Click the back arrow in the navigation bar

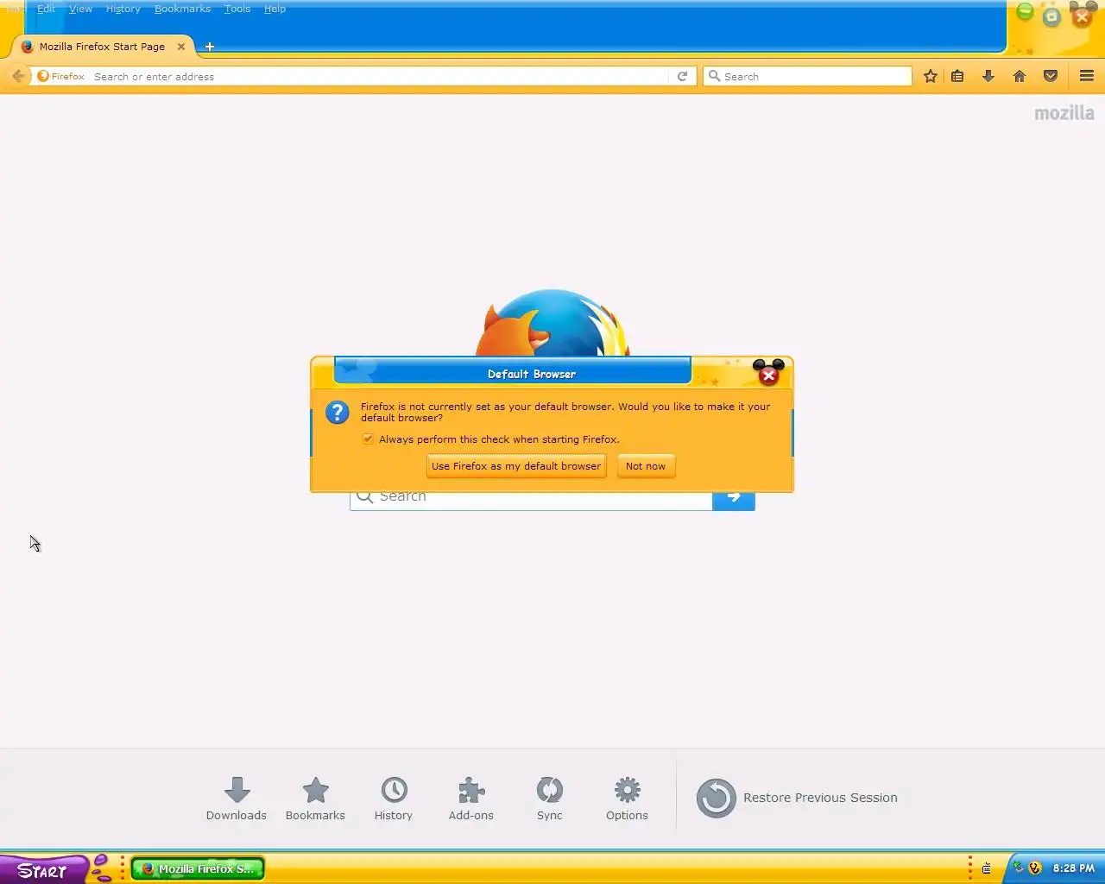coord(18,76)
